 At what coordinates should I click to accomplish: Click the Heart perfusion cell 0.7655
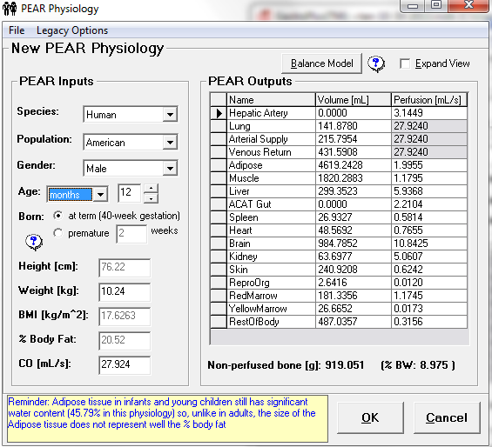(429, 230)
